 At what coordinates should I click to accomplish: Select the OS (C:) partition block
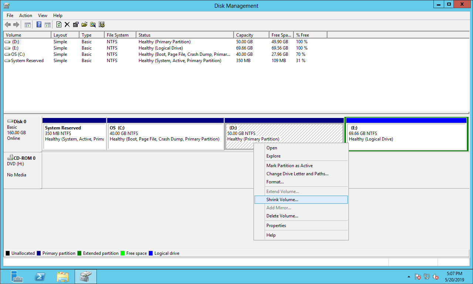165,136
